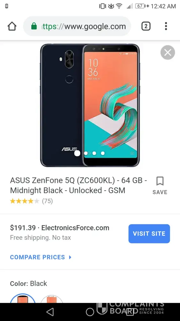Choose the second color swatch option
The image size is (180, 321).
(51, 299)
